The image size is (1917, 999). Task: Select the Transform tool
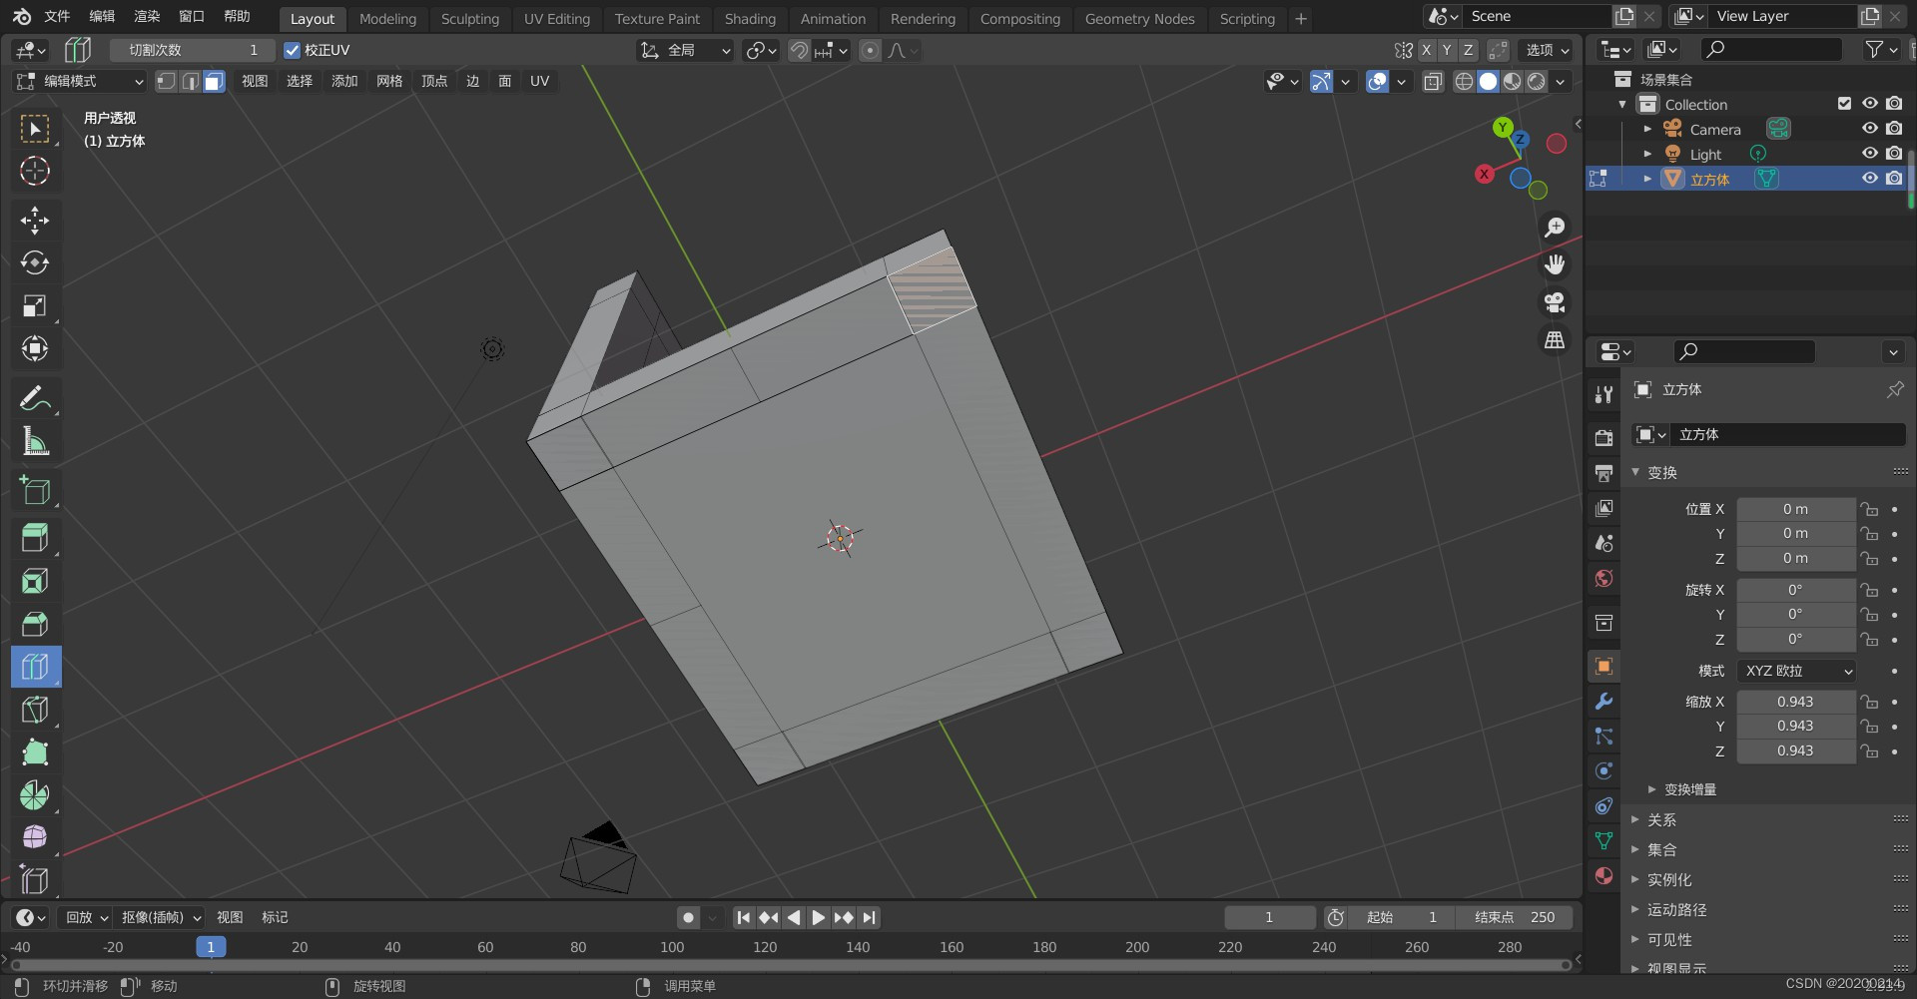35,349
